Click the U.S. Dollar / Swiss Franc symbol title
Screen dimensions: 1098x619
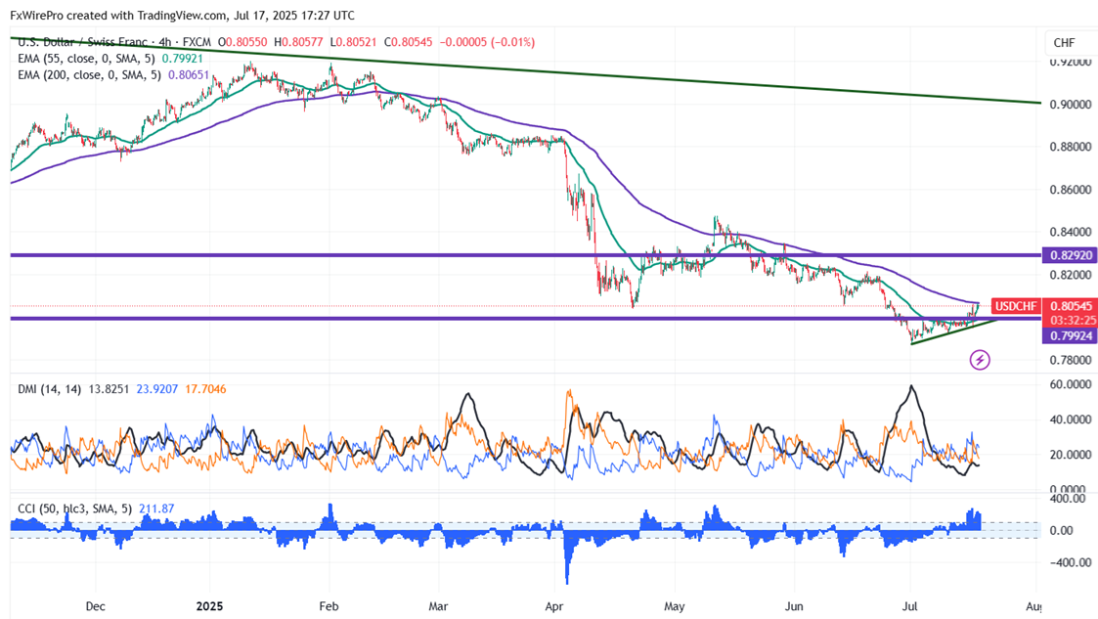83,42
